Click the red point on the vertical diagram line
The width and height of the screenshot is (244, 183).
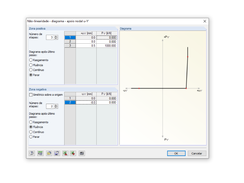pos(188,57)
